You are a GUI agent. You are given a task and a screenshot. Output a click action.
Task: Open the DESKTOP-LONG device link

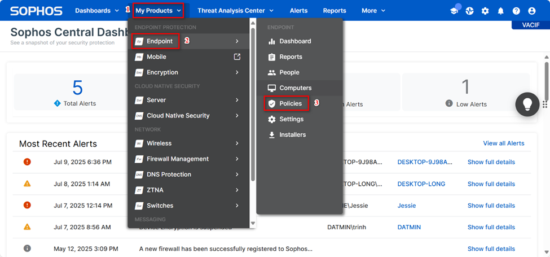(421, 184)
